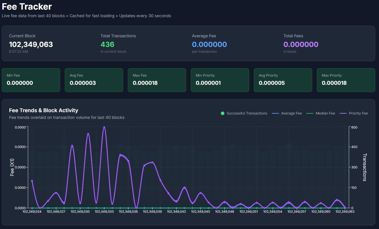Click the highest priority fee peak at block 102,349,033

104,127
